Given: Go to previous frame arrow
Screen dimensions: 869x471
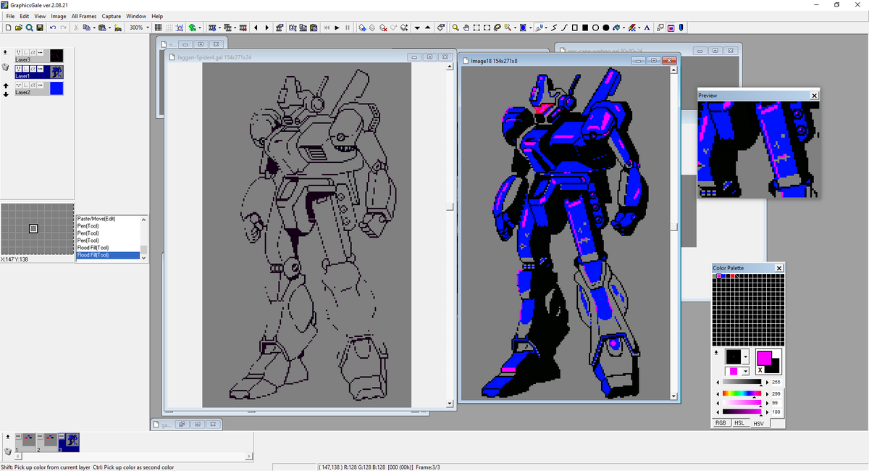Looking at the screenshot, I should [256, 28].
